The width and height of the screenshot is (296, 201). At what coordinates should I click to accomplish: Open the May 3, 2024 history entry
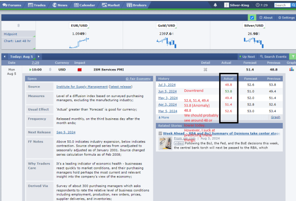pos(168,98)
